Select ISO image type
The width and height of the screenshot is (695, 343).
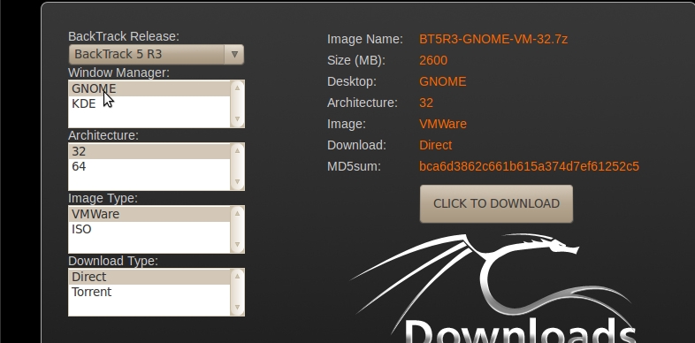tap(149, 230)
